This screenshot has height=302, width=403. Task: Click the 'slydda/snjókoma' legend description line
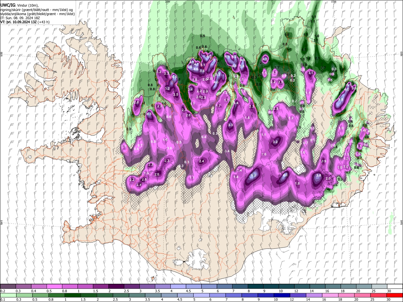(x=37, y=14)
